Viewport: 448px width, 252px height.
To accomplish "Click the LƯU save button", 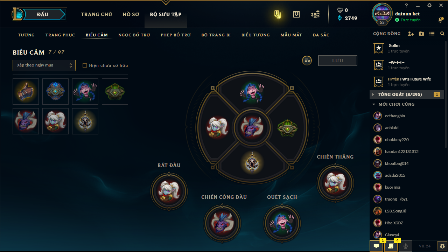I will 338,61.
